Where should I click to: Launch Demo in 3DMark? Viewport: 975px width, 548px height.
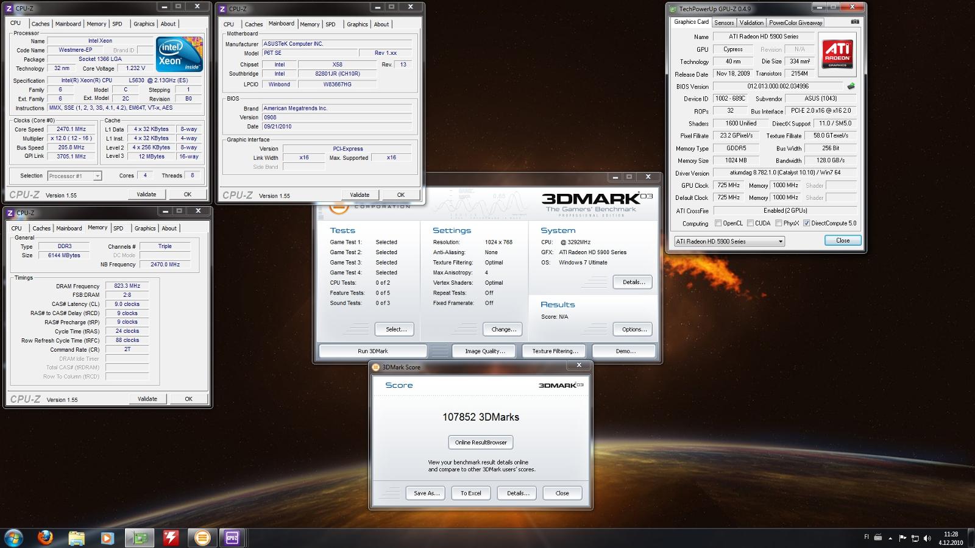(x=625, y=351)
